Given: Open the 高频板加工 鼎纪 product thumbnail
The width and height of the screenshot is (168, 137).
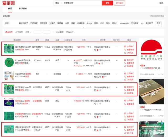Looking at the screenshot, I should tap(9, 102).
